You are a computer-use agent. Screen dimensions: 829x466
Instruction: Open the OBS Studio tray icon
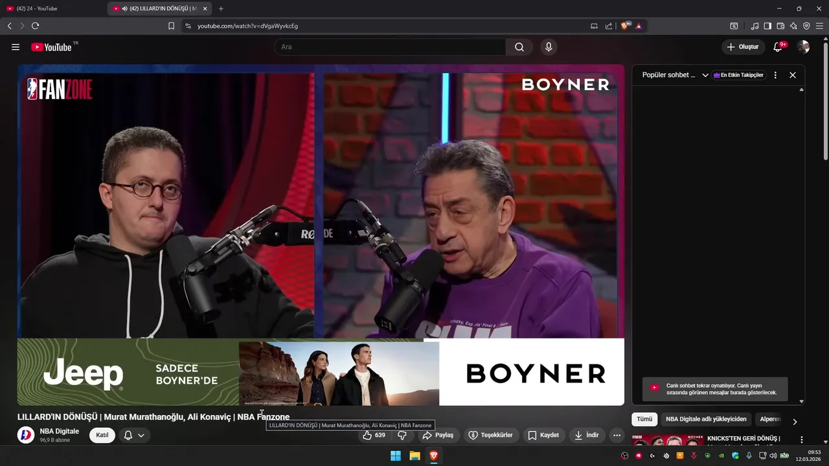point(624,456)
